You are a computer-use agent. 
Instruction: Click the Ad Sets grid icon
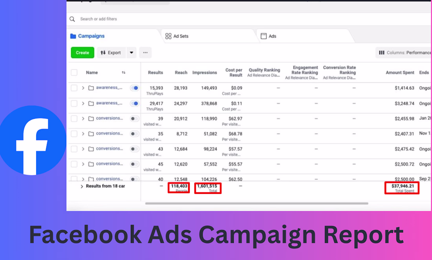pyautogui.click(x=168, y=36)
